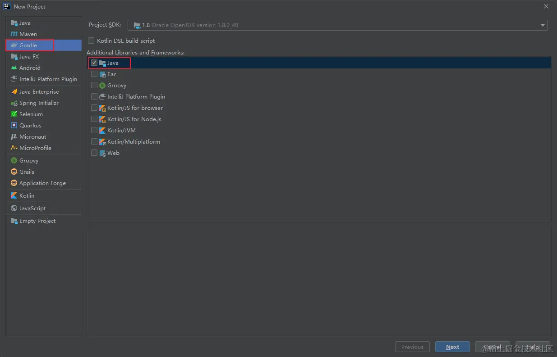Click 'MicroProfile' sidebar text
The width and height of the screenshot is (557, 357).
35,148
